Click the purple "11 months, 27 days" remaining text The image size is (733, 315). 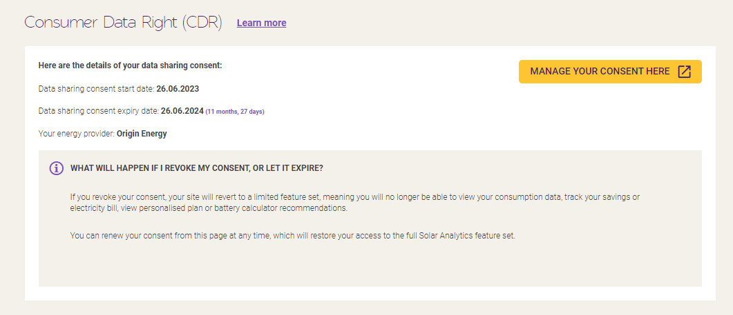coord(235,112)
